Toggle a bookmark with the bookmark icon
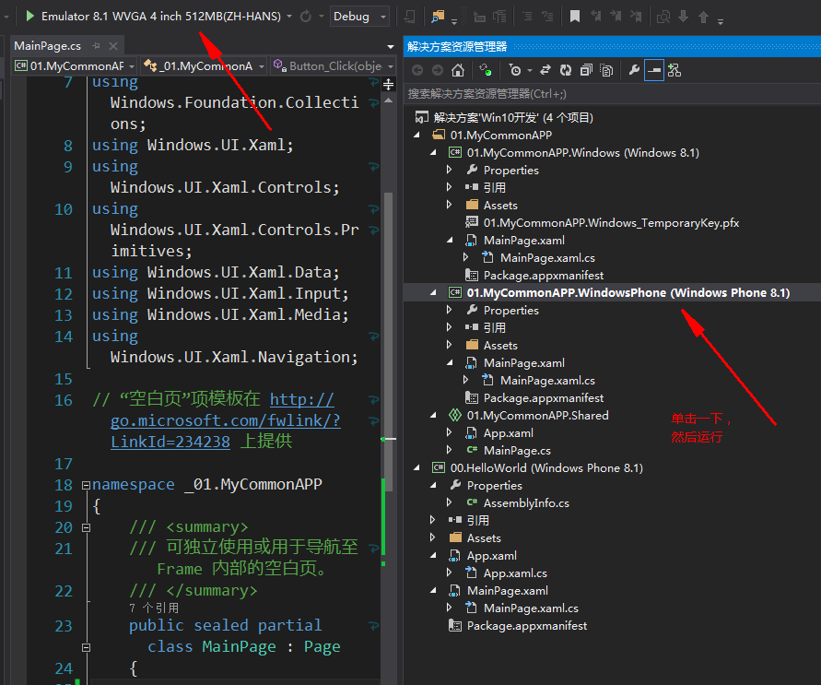Screen dimensions: 821x685 pyautogui.click(x=575, y=17)
